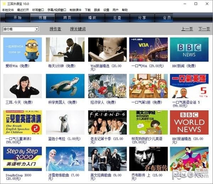Open the 跟读 menu
Image resolution: width=213 pixels, height=184 pixels.
pyautogui.click(x=97, y=10)
